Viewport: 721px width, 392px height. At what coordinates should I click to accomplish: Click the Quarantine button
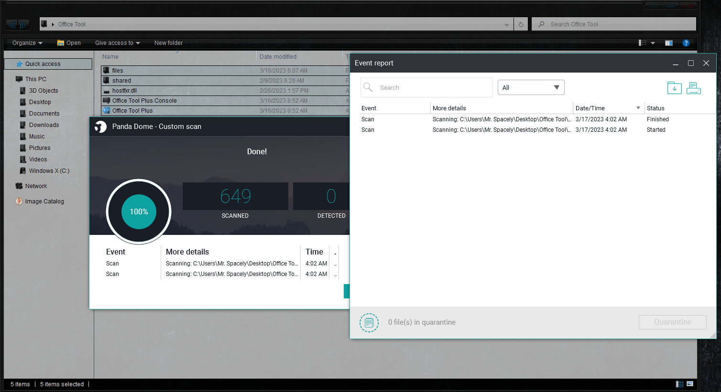coord(673,322)
